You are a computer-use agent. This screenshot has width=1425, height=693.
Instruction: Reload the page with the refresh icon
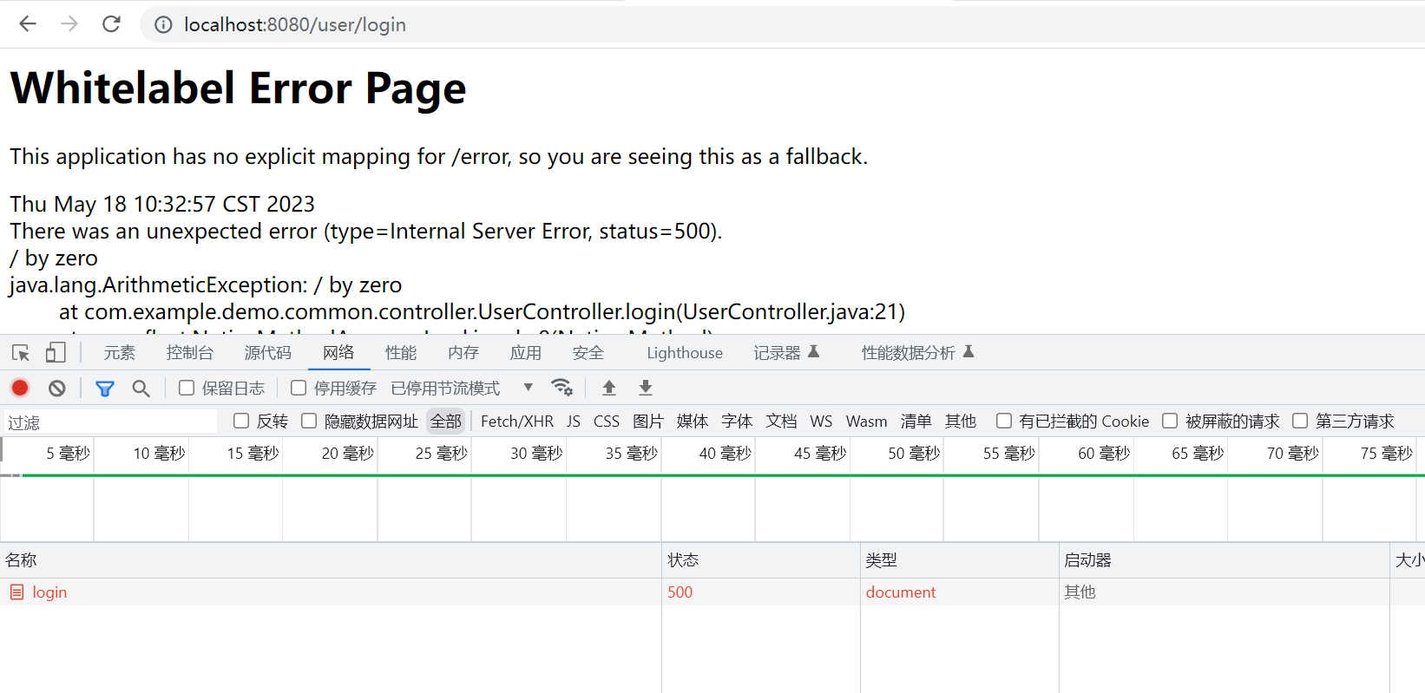point(111,24)
